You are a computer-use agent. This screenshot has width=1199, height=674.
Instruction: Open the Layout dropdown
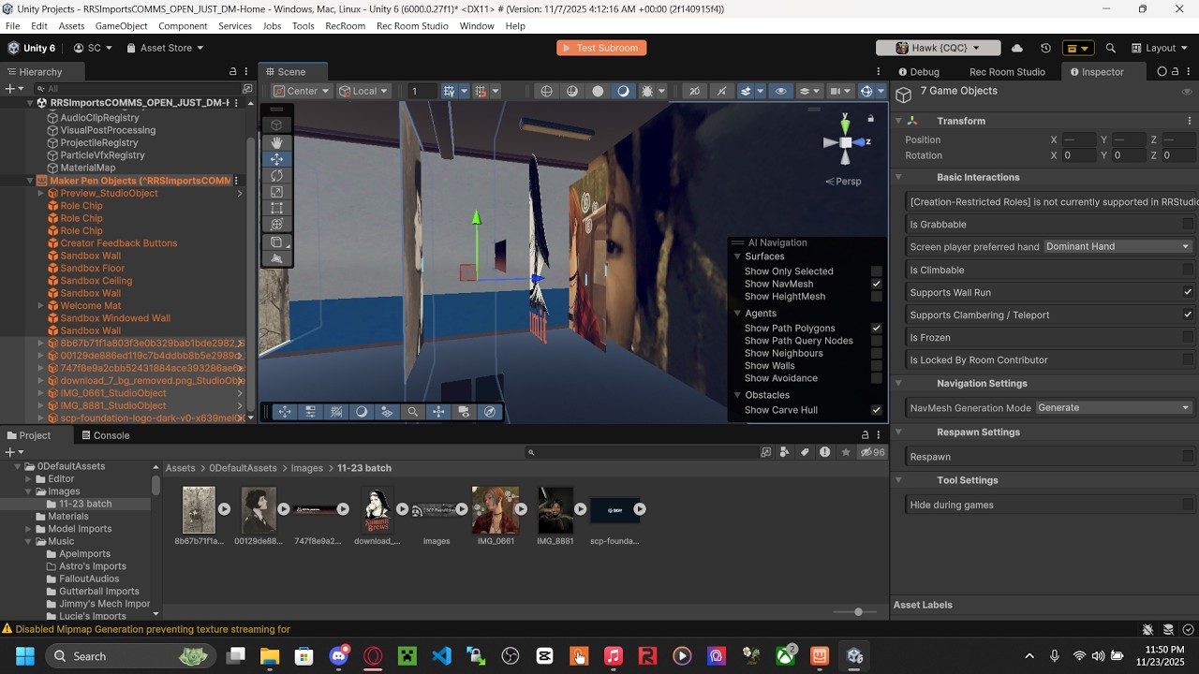1159,48
